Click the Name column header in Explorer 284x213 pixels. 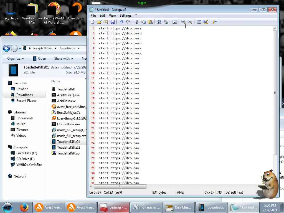pyautogui.click(x=55, y=81)
